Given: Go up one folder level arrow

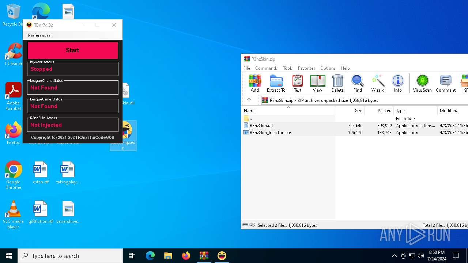Looking at the screenshot, I should [x=249, y=100].
